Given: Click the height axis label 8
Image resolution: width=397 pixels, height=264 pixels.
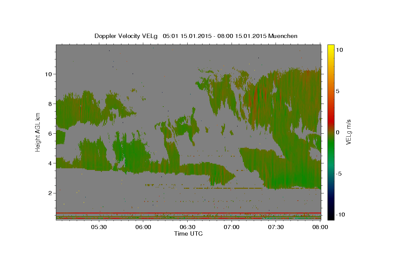Looking at the screenshot, I should click(x=50, y=104).
